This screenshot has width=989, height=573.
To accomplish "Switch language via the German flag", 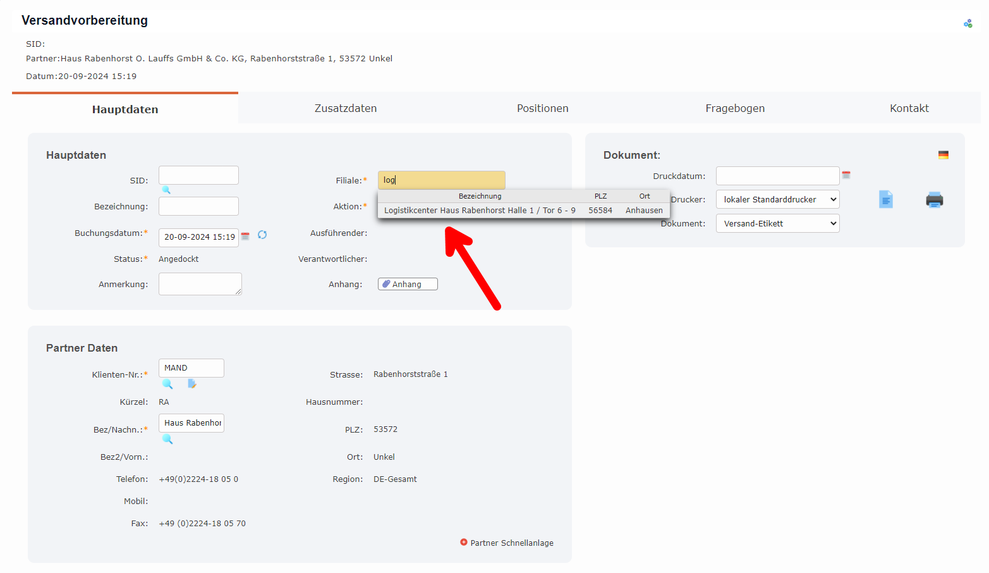I will [943, 154].
